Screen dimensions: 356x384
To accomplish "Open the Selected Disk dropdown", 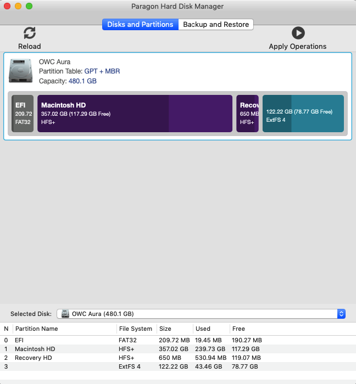I will [x=201, y=314].
